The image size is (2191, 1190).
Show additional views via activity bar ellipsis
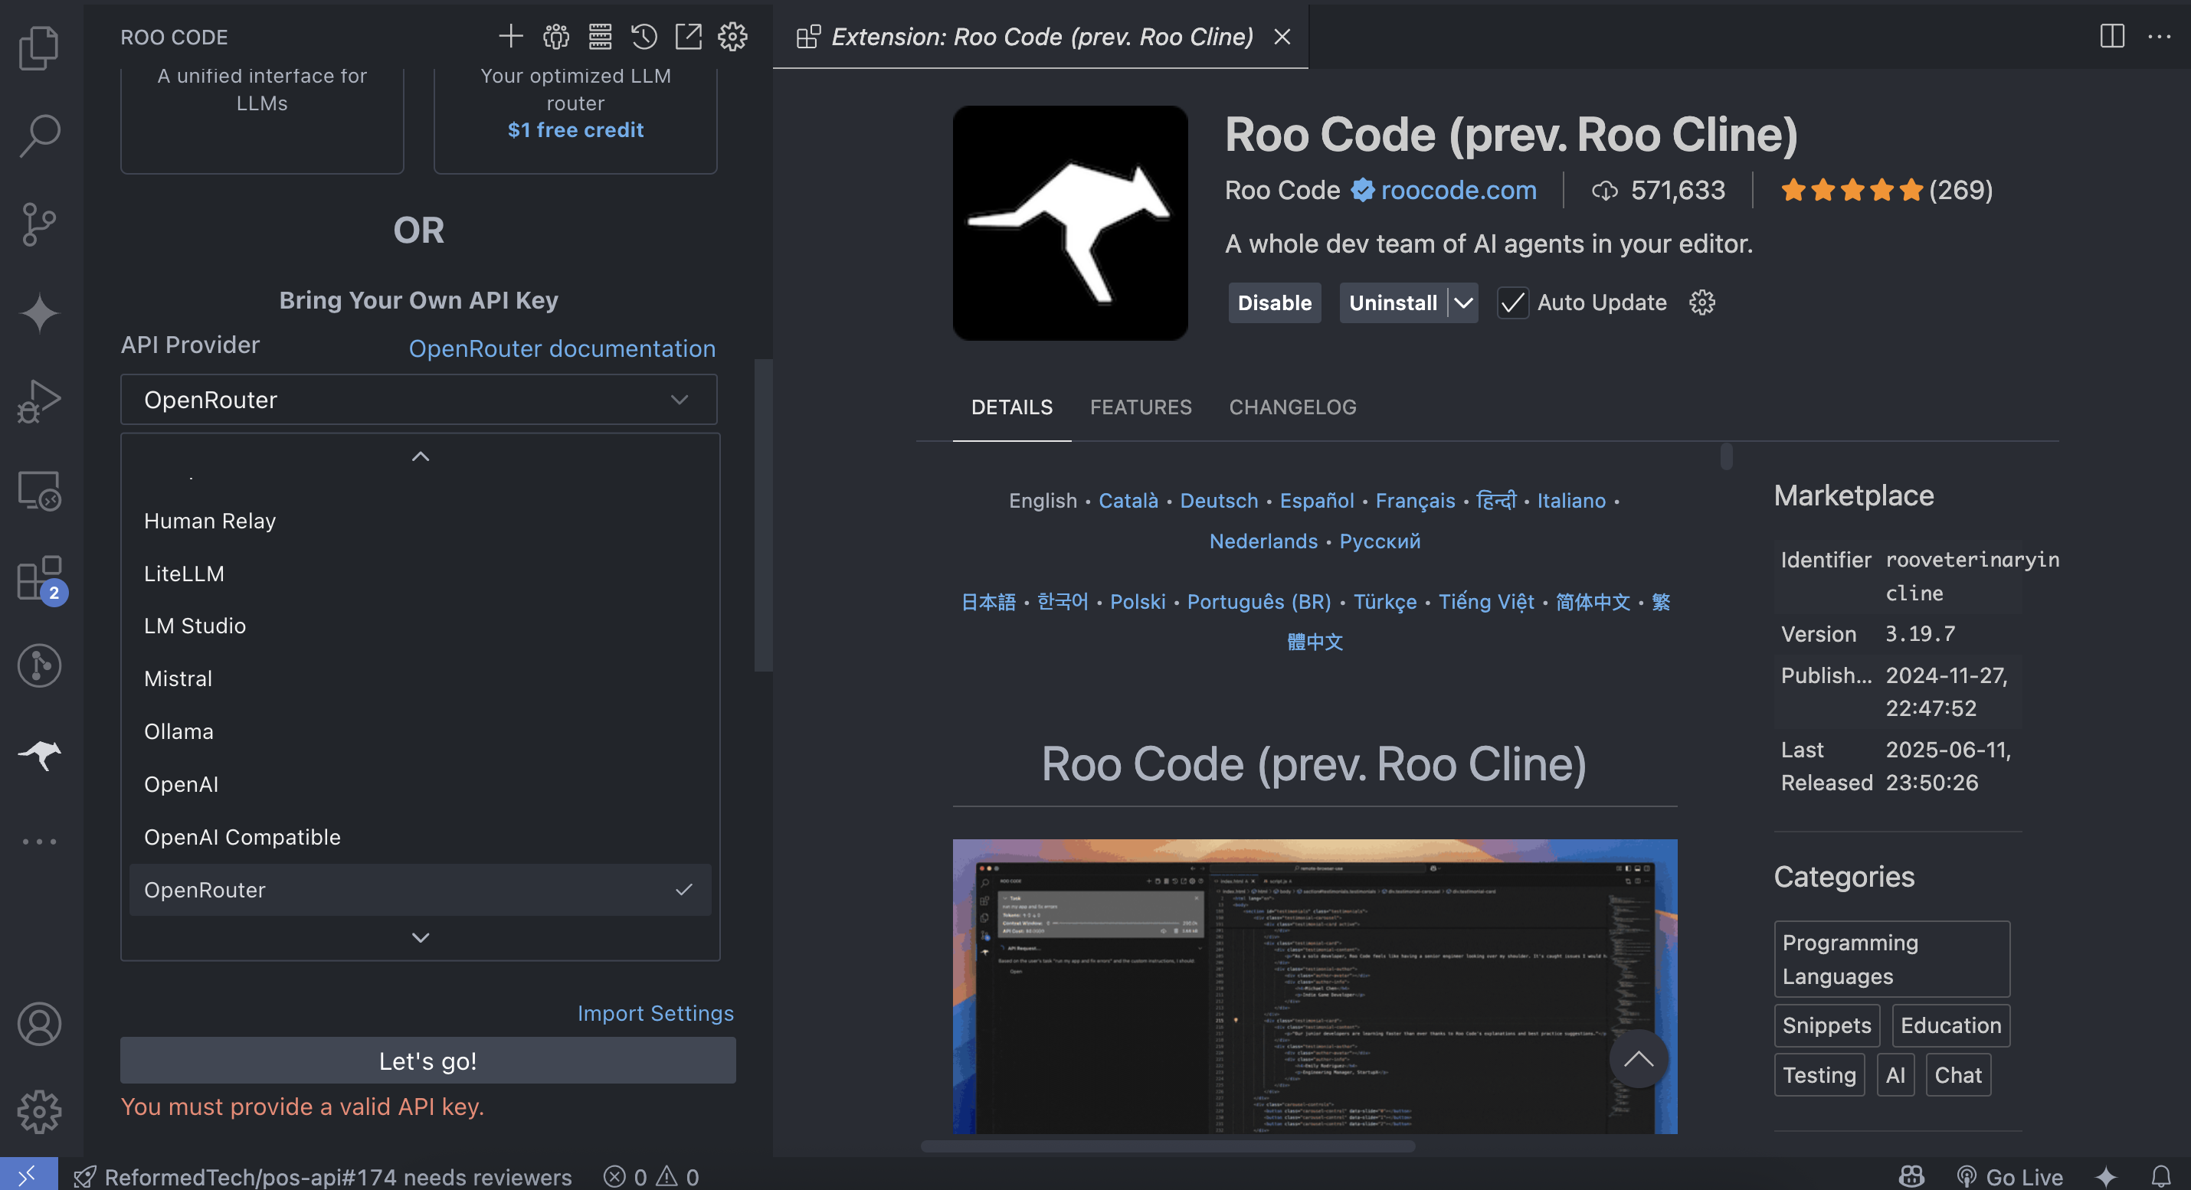(39, 842)
